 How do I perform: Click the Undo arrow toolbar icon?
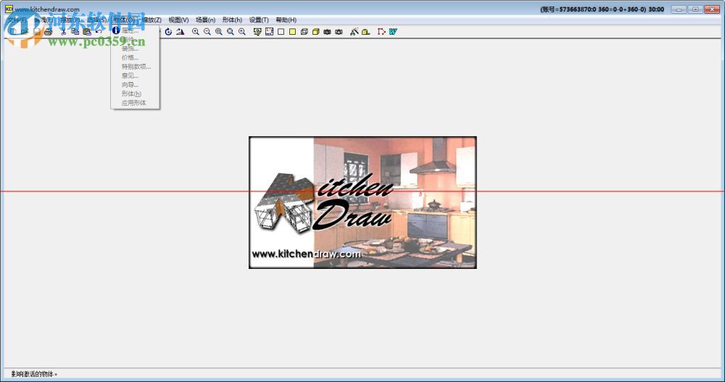[99, 32]
